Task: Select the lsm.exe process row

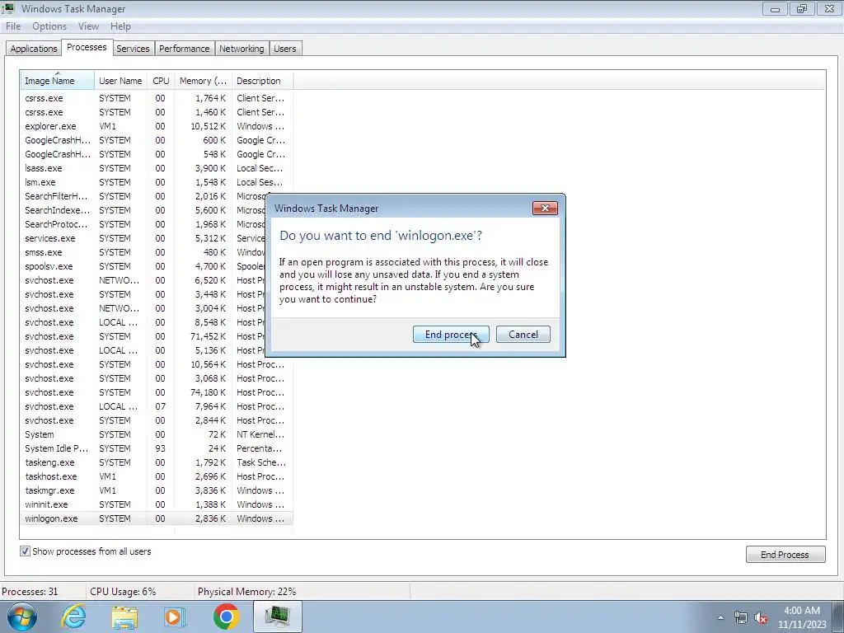Action: coord(157,182)
